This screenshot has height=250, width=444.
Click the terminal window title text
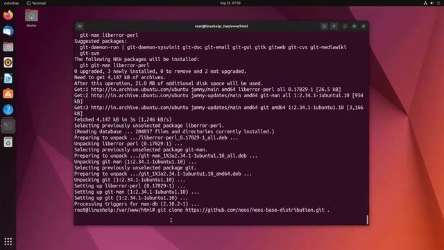point(221,26)
